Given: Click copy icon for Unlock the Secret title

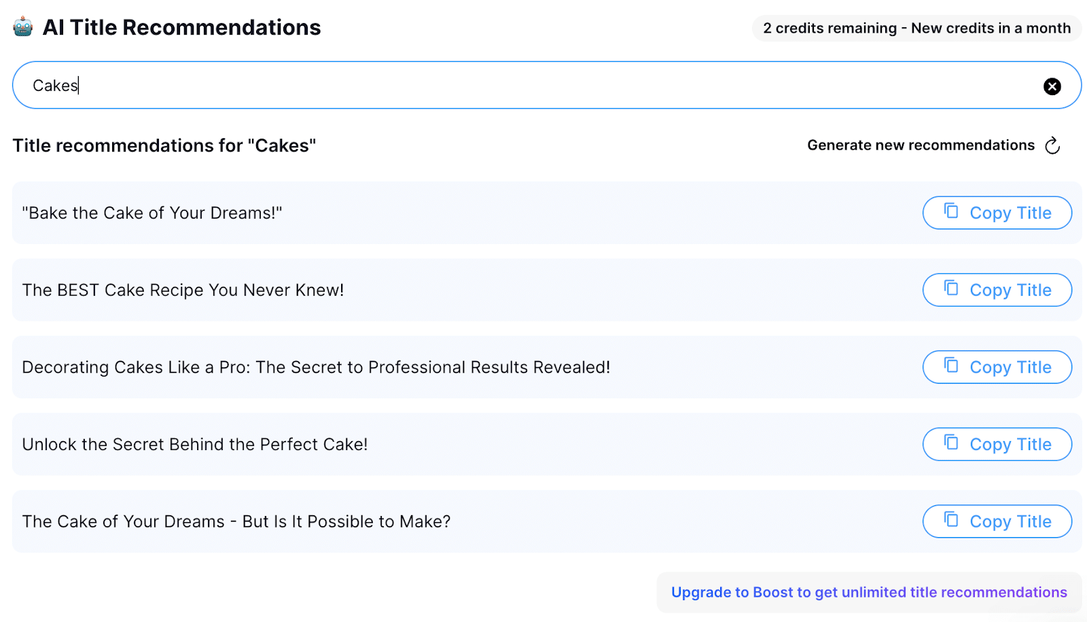Looking at the screenshot, I should pos(951,443).
